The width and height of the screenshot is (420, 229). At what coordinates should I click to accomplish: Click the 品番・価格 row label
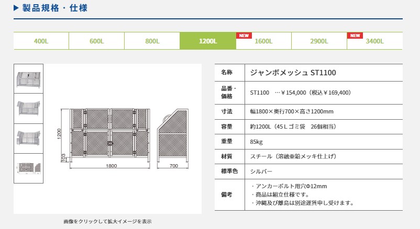pyautogui.click(x=228, y=93)
